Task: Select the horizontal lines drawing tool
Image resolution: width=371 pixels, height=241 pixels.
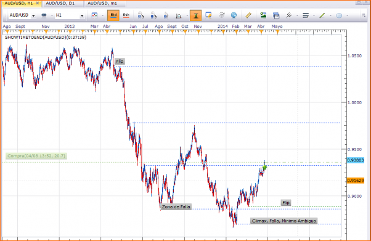Action: point(306,15)
